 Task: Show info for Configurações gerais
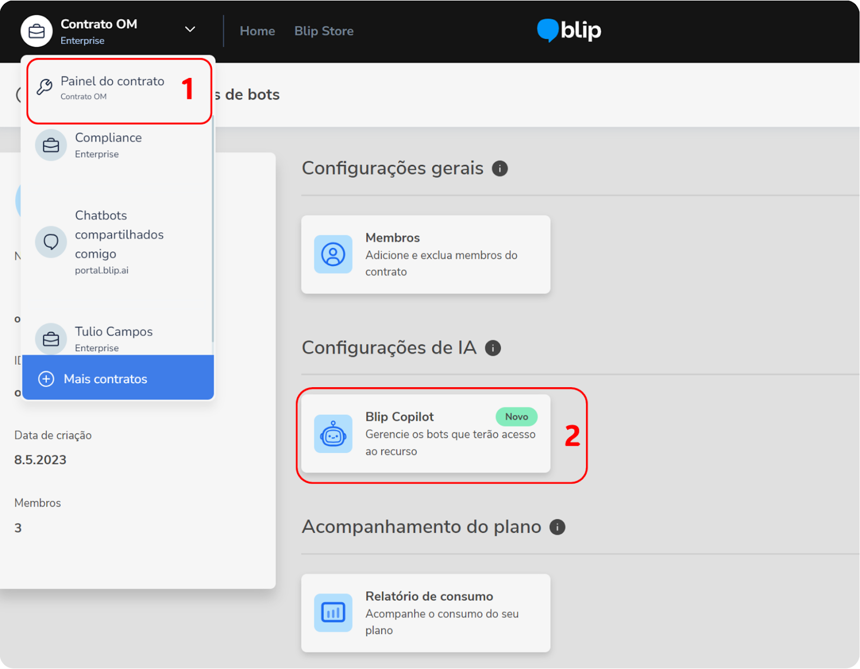tap(500, 169)
